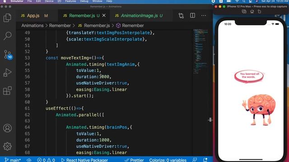This screenshot has width=289, height=162.
Task: Open the Edit menu
Action: click(x=38, y=1)
